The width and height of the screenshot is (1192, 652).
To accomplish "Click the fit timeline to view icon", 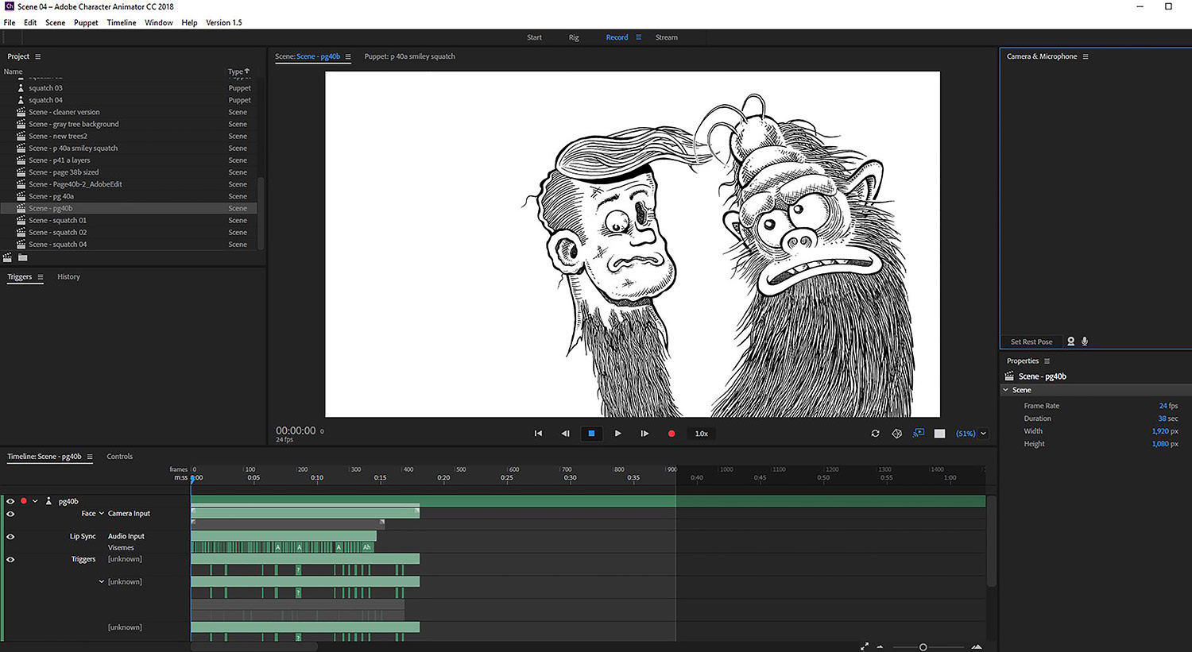I will [x=864, y=646].
